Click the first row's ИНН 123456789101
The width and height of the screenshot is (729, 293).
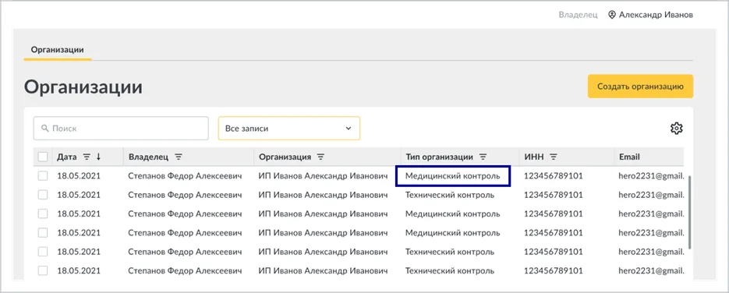pyautogui.click(x=554, y=176)
